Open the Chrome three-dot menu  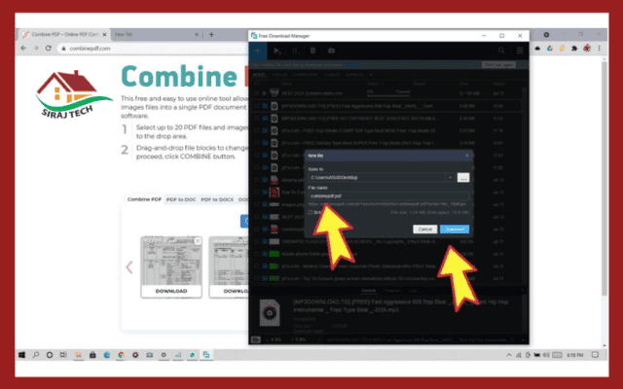[600, 48]
